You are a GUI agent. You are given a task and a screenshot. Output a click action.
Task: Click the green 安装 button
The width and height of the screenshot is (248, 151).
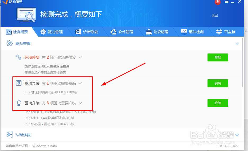(218, 83)
